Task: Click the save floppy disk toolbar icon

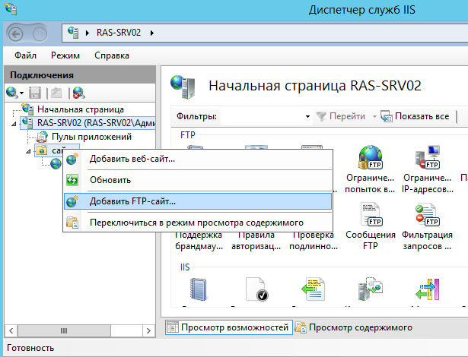Action: coord(34,93)
